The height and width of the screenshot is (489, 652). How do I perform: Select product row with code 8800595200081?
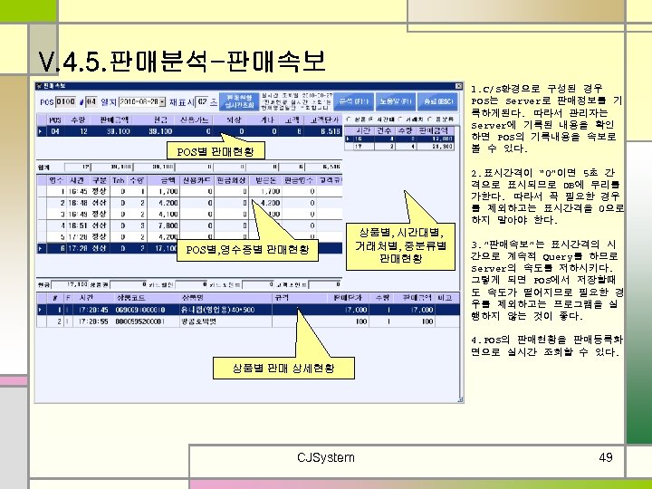pos(249,321)
